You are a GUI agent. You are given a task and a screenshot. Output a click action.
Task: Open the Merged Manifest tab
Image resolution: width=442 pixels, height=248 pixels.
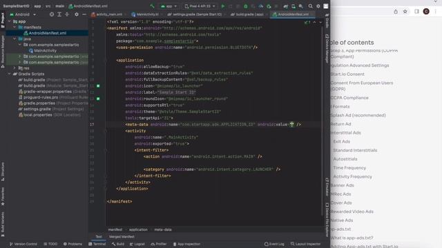[x=122, y=237]
